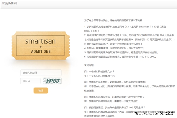177x118 pixels.
Task: Refresh the YP63 captcha image
Action: coord(52,81)
